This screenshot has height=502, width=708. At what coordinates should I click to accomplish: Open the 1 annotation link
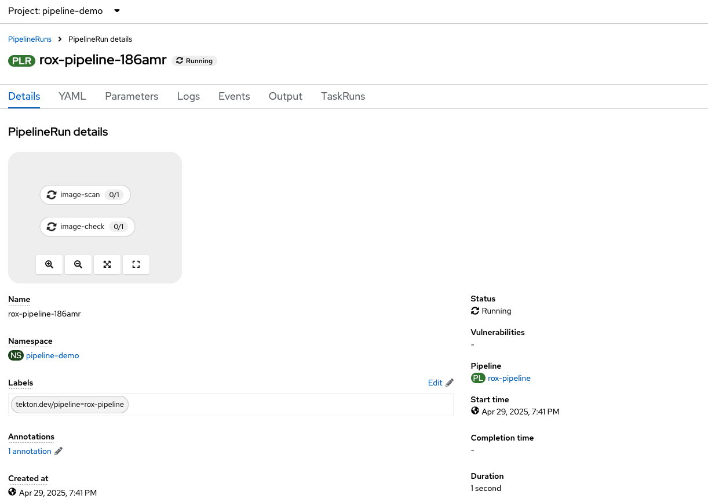pyautogui.click(x=30, y=451)
